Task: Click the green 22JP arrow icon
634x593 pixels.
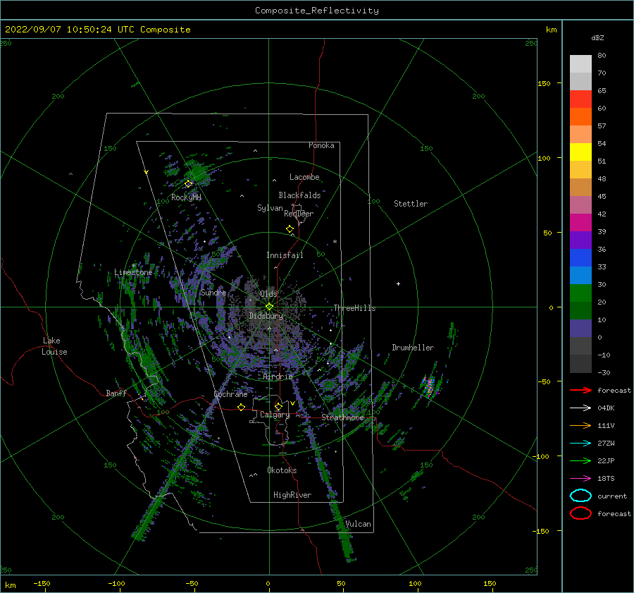Action: (x=580, y=460)
